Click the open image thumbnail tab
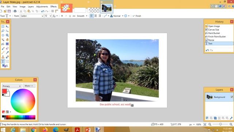Screen dimensions: 234x132 point(106,8)
